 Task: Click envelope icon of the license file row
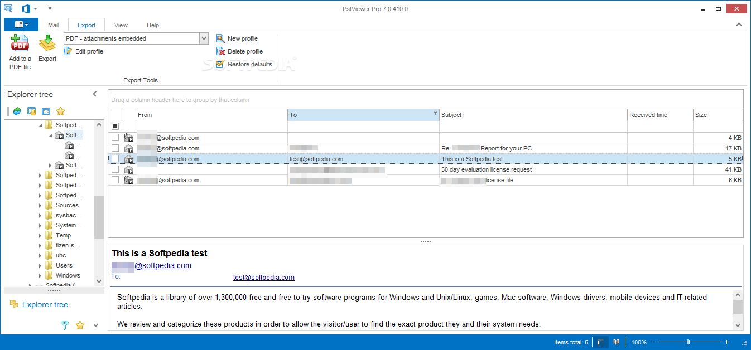click(x=129, y=180)
